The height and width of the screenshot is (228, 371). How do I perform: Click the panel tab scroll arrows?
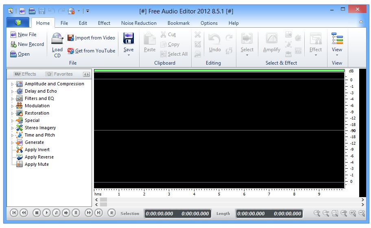(86, 74)
